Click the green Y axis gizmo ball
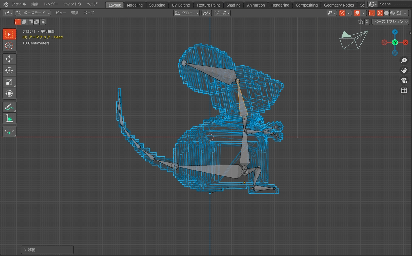Screen dimensions: 412x256 click(395, 42)
